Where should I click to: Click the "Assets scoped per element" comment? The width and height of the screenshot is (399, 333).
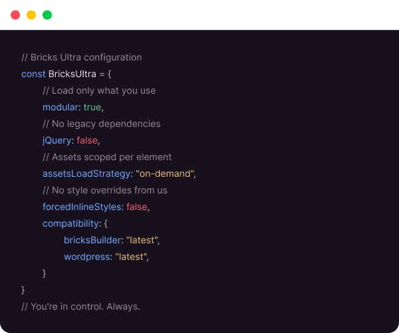coord(107,157)
